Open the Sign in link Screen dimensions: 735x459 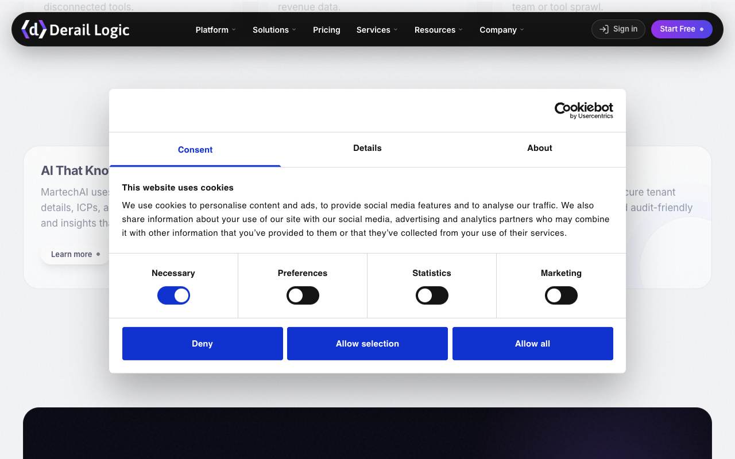pos(618,29)
